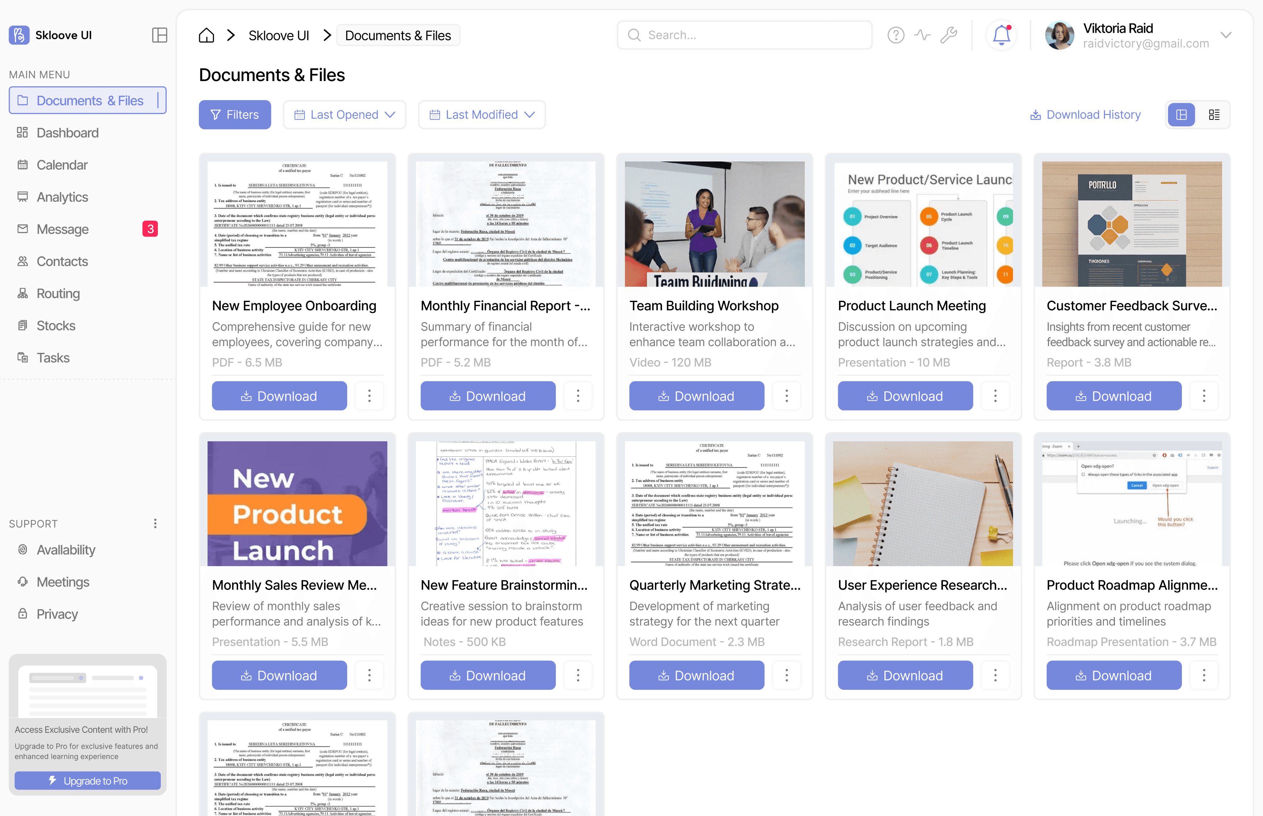Select Message in the main menu
This screenshot has height=816, width=1263.
(62, 229)
